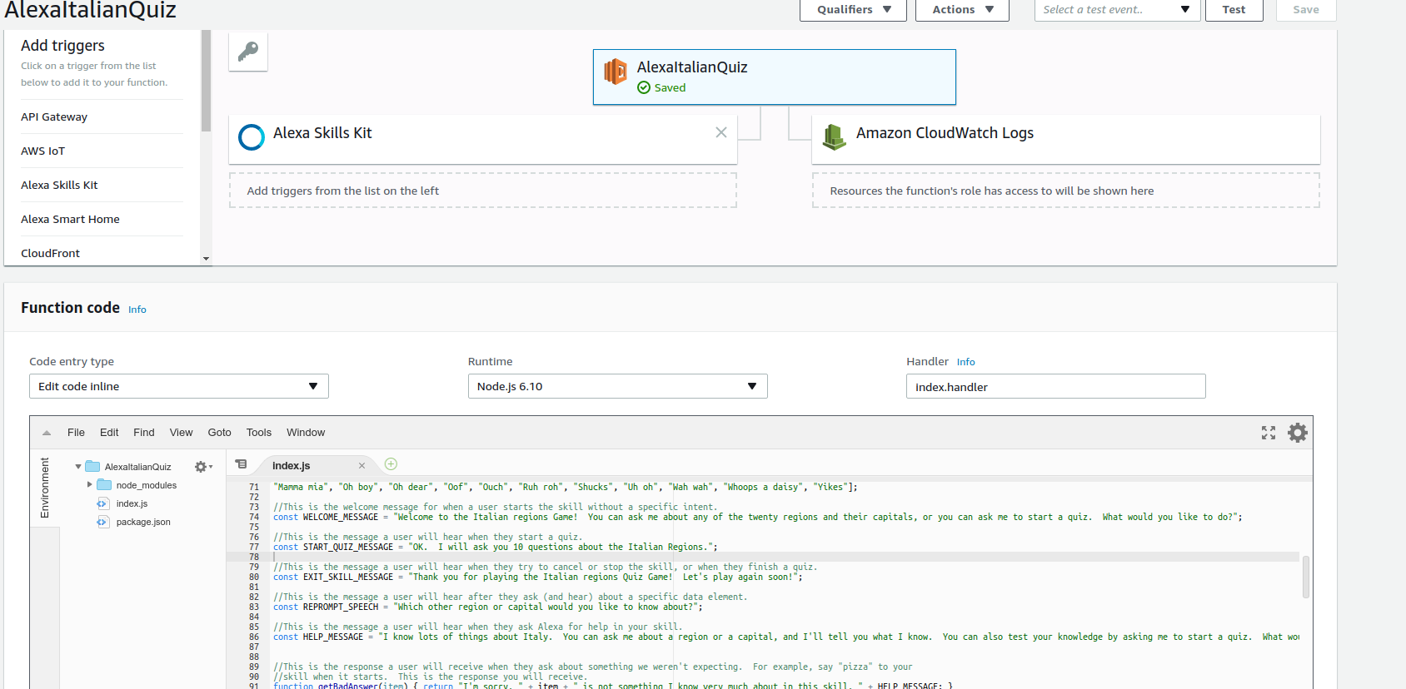Open the Tools menu in the editor

coord(259,433)
